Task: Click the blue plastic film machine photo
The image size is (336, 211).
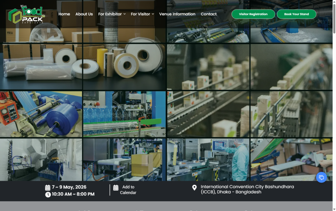Action: [x=41, y=114]
